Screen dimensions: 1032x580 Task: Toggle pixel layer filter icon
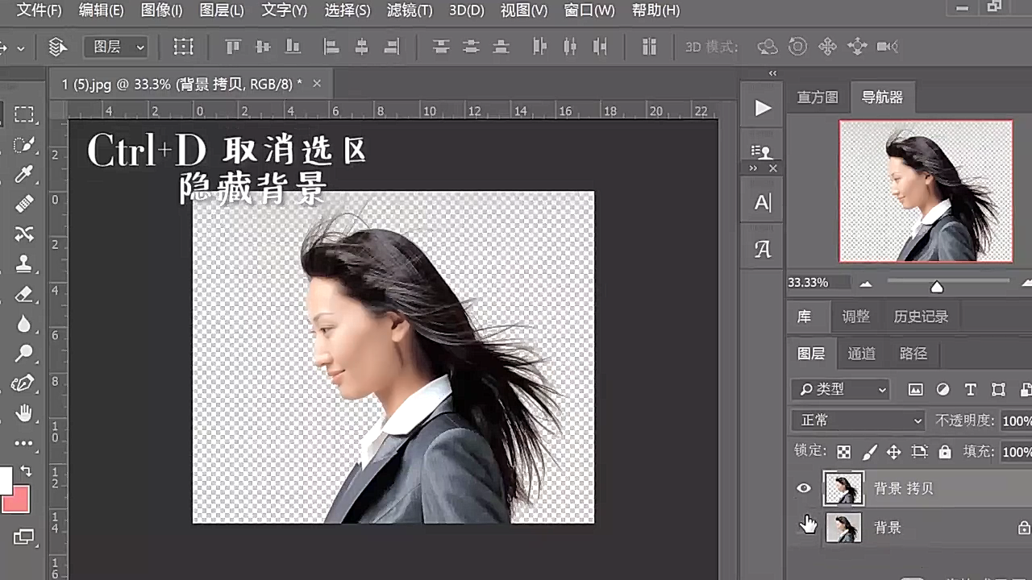tap(915, 390)
